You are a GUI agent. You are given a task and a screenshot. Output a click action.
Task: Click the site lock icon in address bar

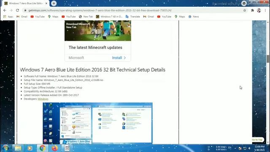25,10
